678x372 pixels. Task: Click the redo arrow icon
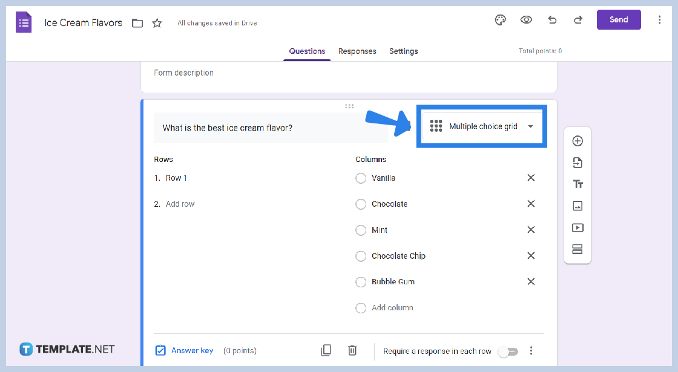point(578,20)
